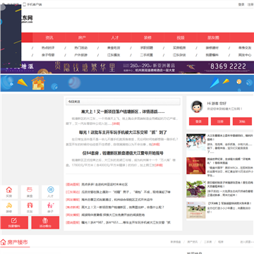Open headline 曝光！这批车主开车玩手机
The width and height of the screenshot is (254, 254).
pyautogui.click(x=123, y=133)
